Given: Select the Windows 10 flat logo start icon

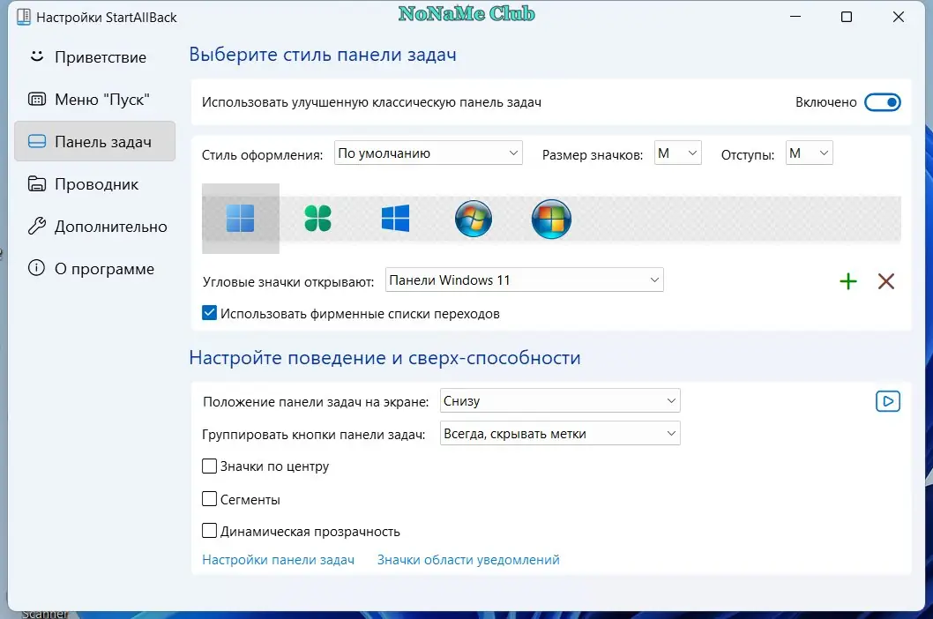Looking at the screenshot, I should [x=395, y=219].
